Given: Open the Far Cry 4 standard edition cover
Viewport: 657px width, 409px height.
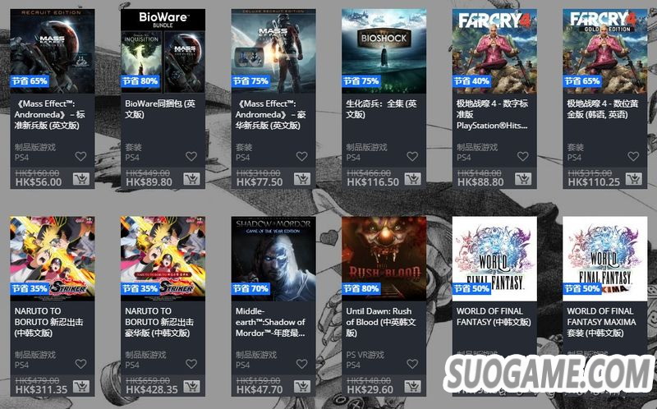Looking at the screenshot, I should (x=494, y=51).
